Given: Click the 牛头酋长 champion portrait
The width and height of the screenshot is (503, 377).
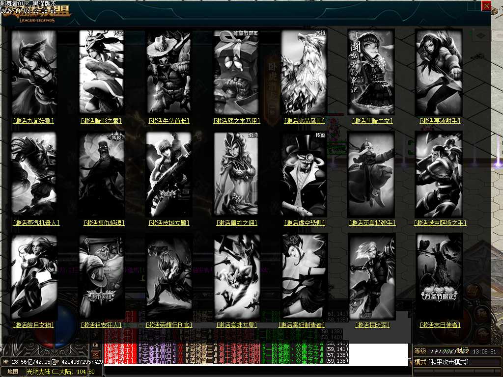Looking at the screenshot, I should 169,73.
